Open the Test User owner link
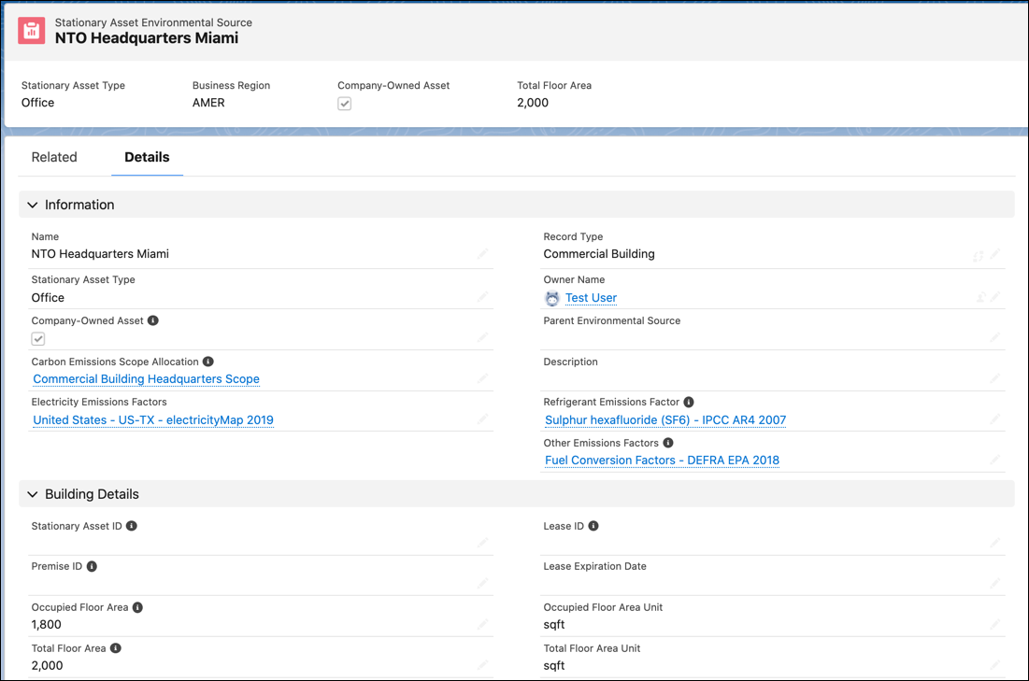The width and height of the screenshot is (1029, 681). (x=592, y=298)
